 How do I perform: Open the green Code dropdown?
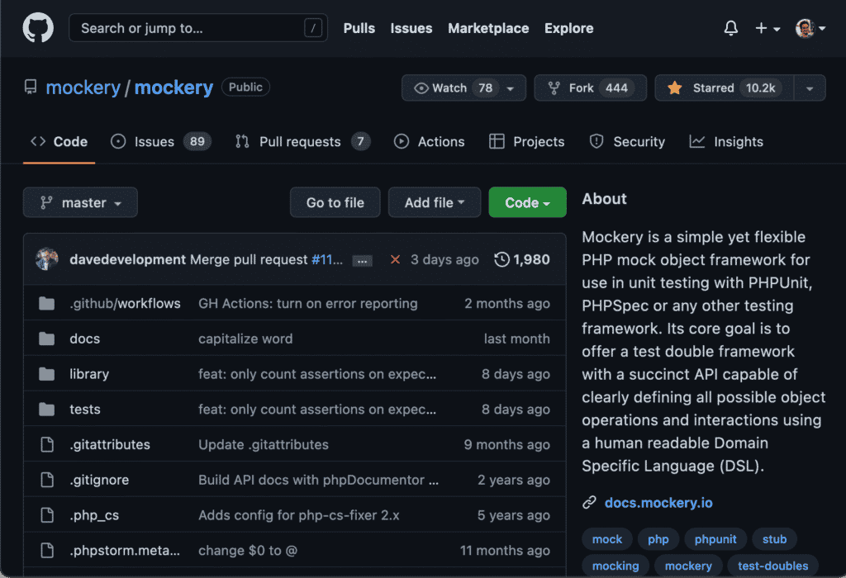click(527, 202)
